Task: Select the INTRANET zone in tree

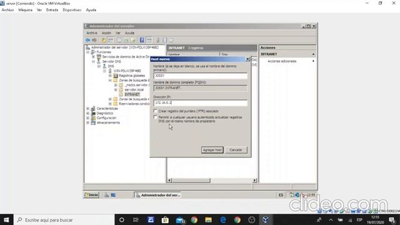Action: [132, 94]
